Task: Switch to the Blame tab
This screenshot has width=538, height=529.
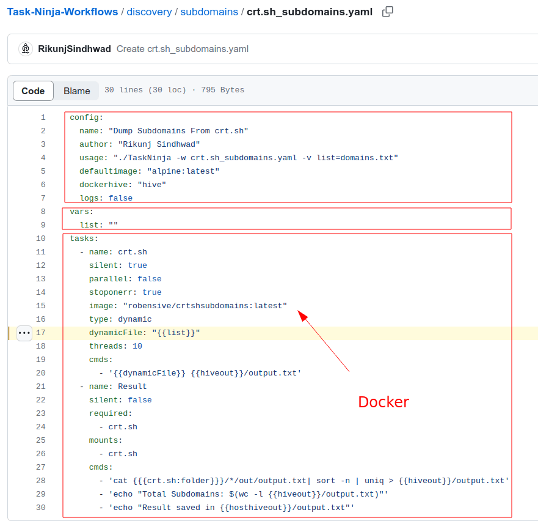Action: click(76, 91)
